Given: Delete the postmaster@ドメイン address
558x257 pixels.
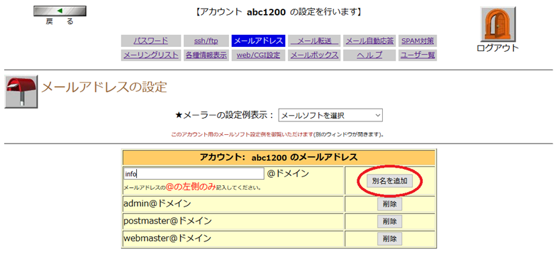Looking at the screenshot, I should [389, 221].
